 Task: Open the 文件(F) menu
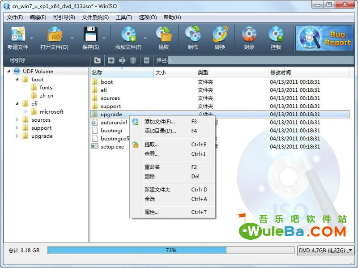click(15, 17)
